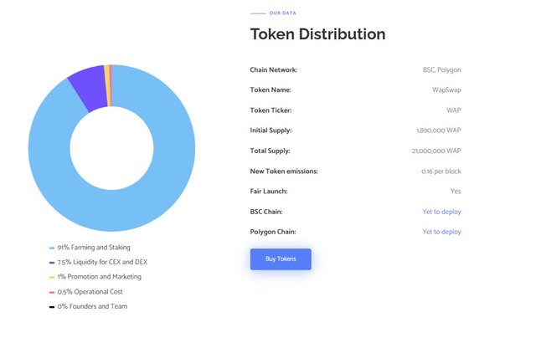Click the 'OUR DATA' section label
536x343 pixels.
(282, 13)
